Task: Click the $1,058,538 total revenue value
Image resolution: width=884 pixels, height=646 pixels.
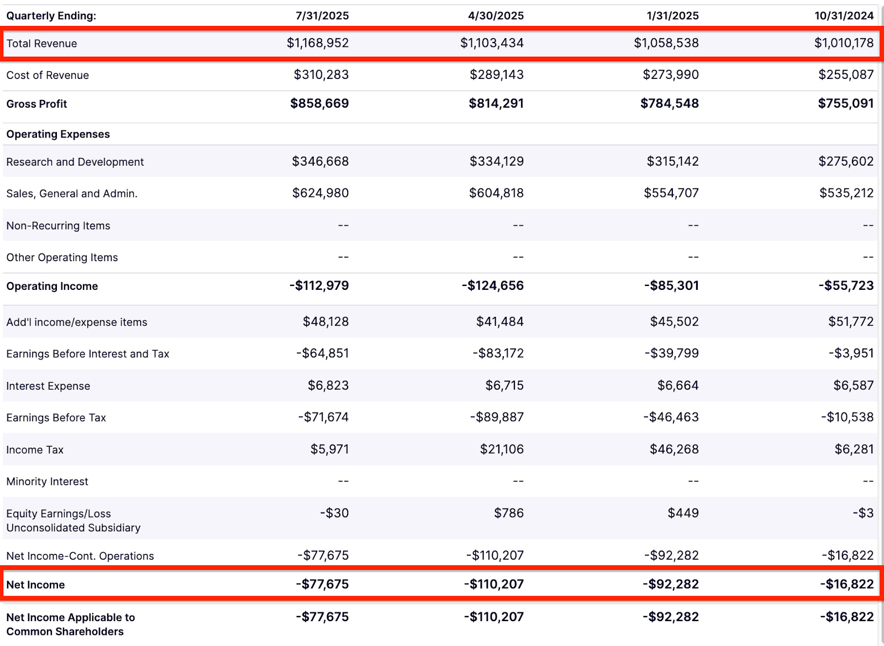Action: 666,43
